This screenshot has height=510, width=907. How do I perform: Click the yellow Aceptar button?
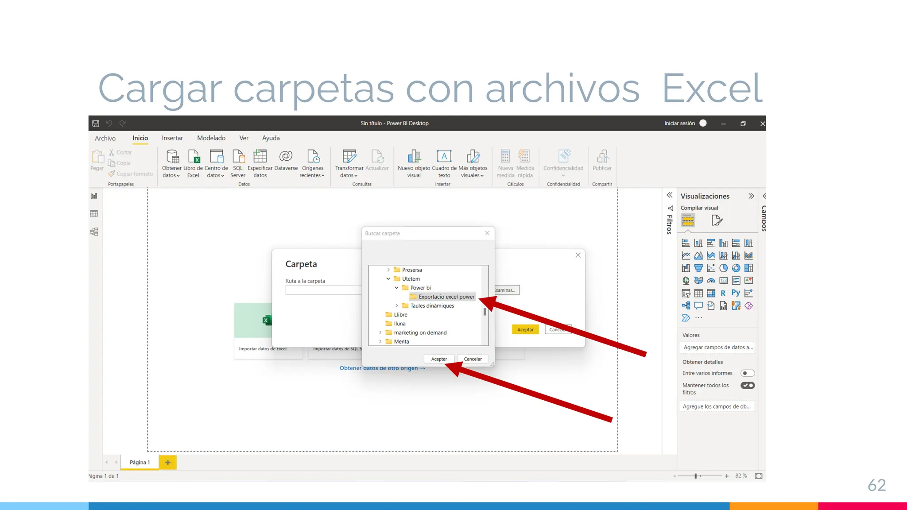click(525, 329)
